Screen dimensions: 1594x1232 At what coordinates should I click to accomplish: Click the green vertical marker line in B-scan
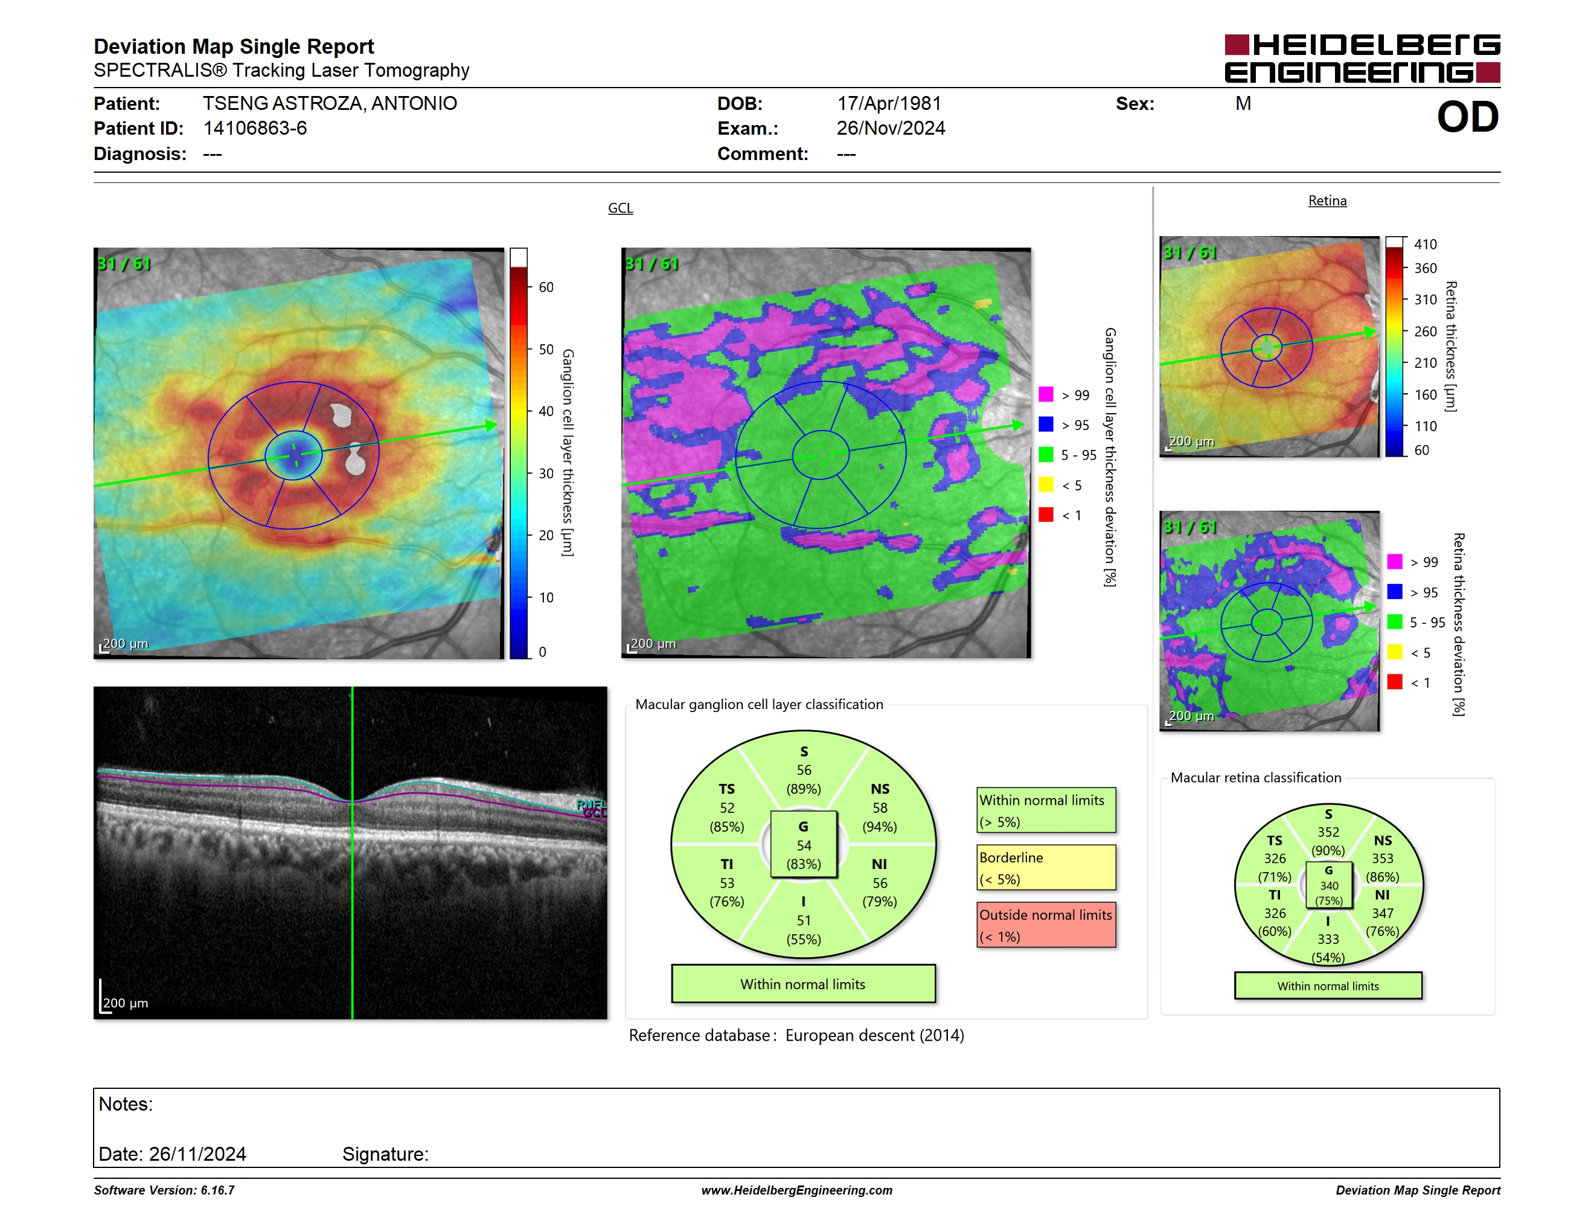point(353,853)
